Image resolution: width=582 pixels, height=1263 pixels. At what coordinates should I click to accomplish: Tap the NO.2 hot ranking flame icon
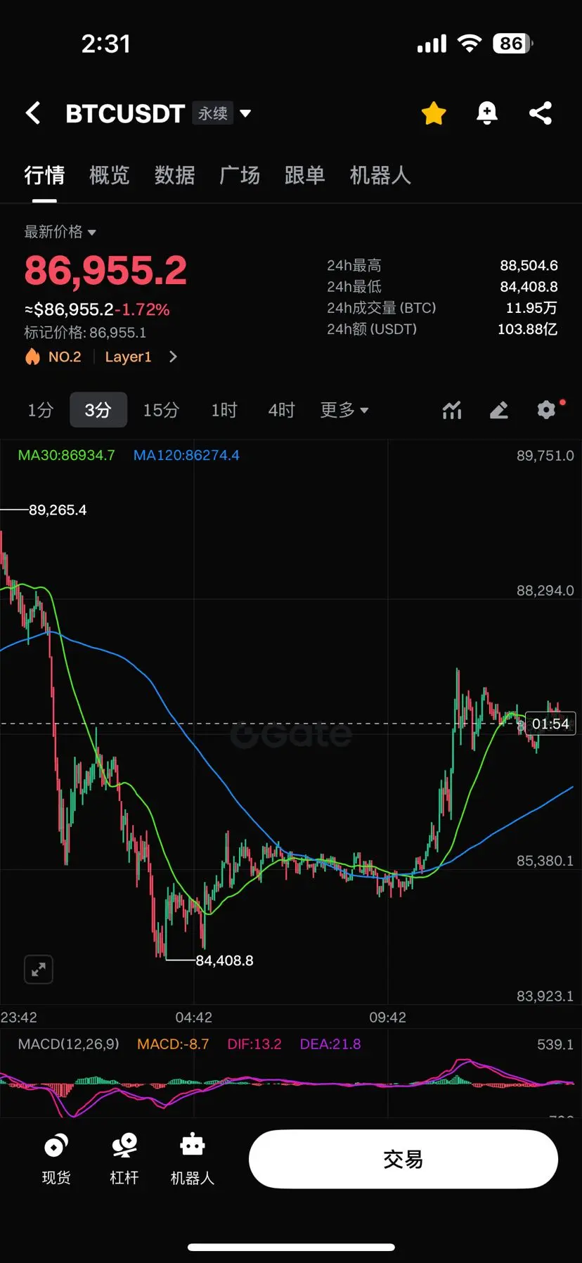coord(32,357)
